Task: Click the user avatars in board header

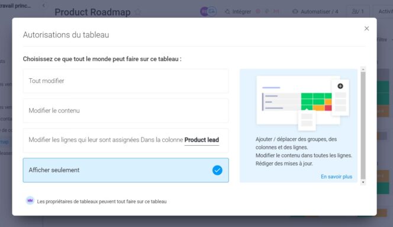Action: pos(208,11)
